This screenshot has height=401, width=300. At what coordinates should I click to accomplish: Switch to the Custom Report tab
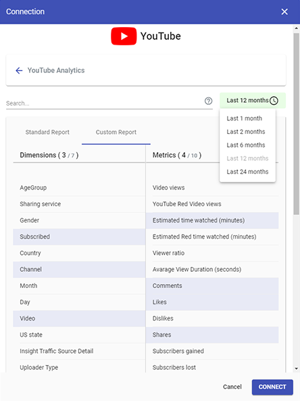[x=116, y=133]
